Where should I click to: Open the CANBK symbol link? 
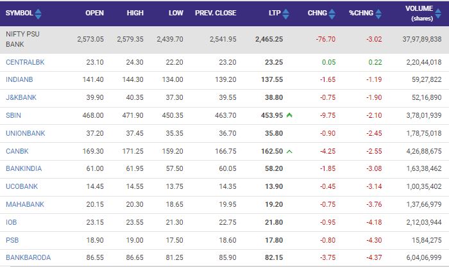17,151
